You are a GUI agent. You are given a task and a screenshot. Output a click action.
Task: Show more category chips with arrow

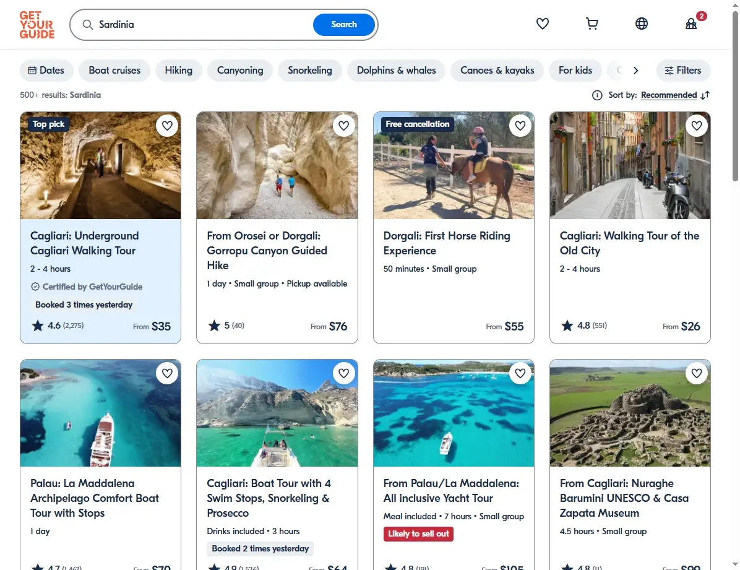click(x=635, y=71)
